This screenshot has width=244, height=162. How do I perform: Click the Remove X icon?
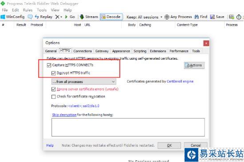tap(57, 17)
